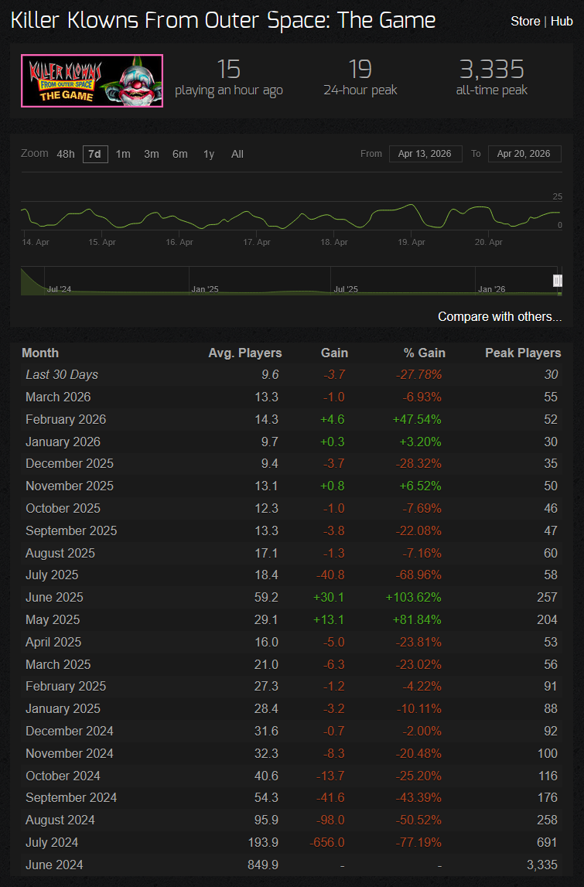Click the 16. Apr axis label
The image size is (584, 887).
click(x=179, y=242)
